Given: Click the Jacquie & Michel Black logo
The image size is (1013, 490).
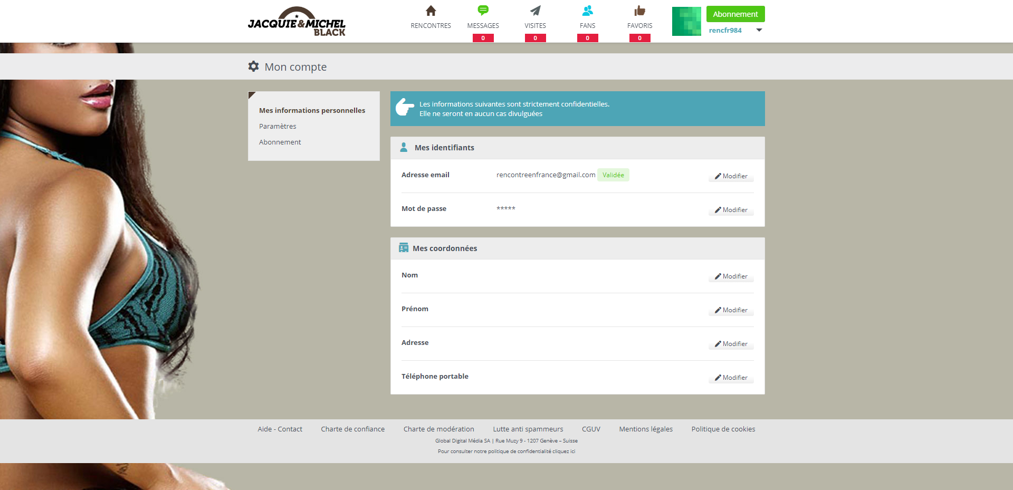Looking at the screenshot, I should tap(297, 22).
